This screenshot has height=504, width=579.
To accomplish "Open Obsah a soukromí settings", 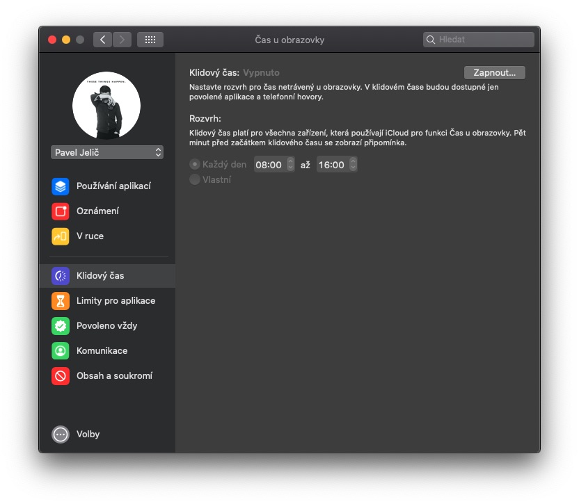I will click(x=107, y=376).
